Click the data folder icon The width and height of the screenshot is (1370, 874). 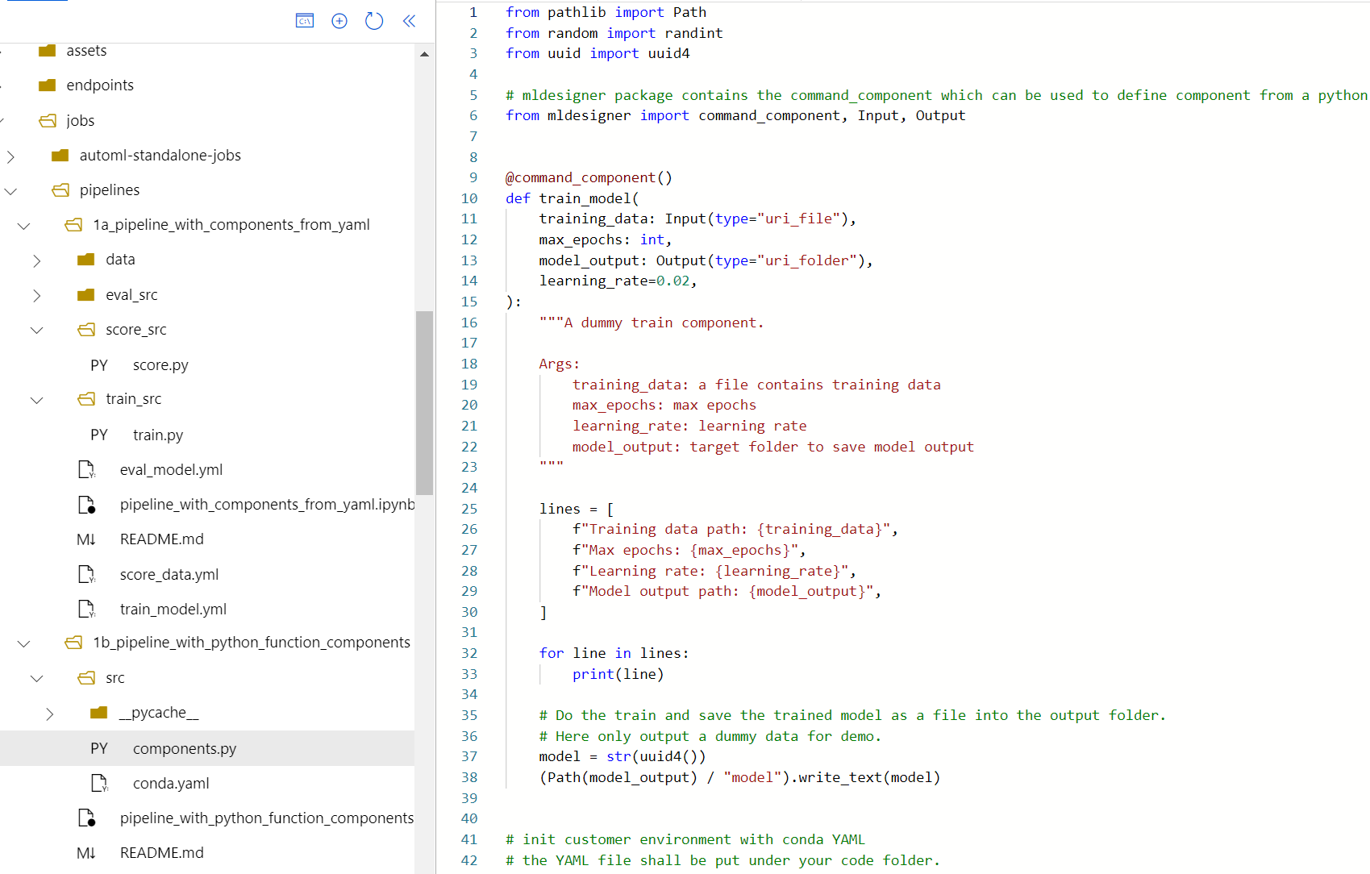point(86,260)
